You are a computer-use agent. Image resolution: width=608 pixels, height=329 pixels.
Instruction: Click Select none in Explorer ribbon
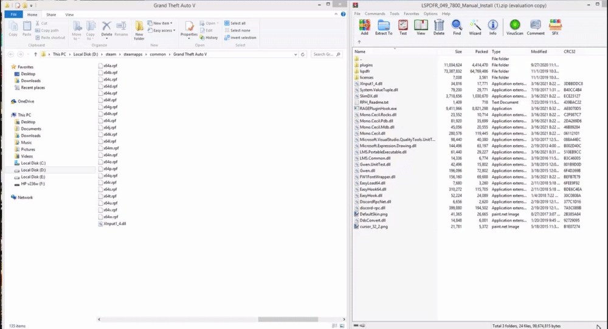(x=237, y=30)
